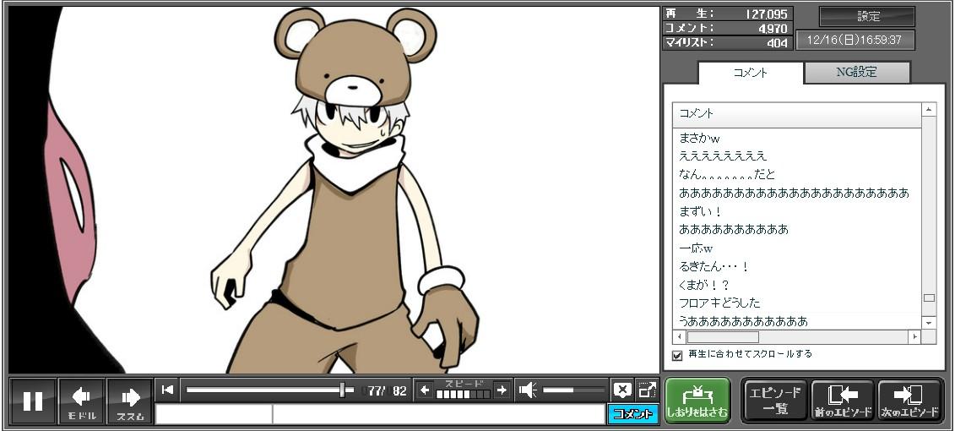Image resolution: width=955 pixels, height=431 pixels.
Task: Toggle fullscreen mode icon
Action: pyautogui.click(x=647, y=390)
